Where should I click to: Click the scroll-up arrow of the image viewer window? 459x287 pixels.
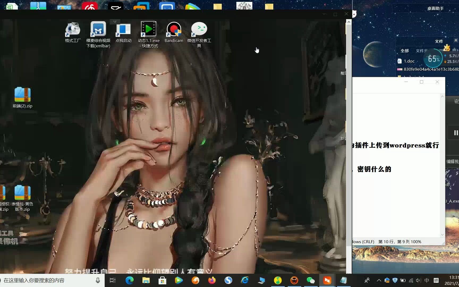[349, 22]
